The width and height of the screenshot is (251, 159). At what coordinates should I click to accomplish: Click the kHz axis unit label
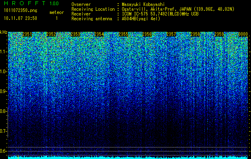pos(4,32)
